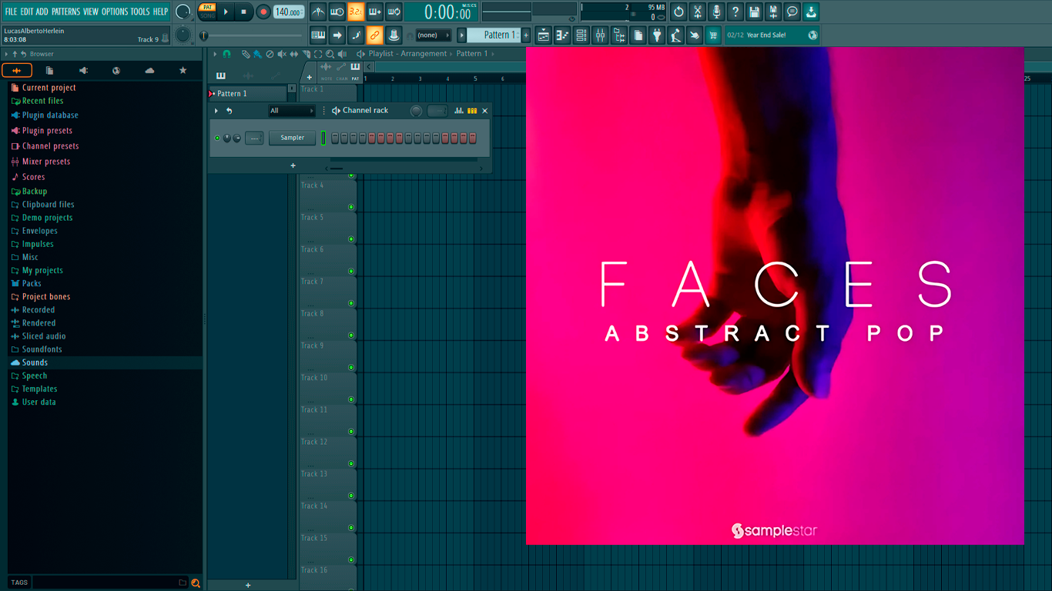Image resolution: width=1052 pixels, height=591 pixels.
Task: Toggle the Channel rack step sequencer view icon
Action: (472, 111)
